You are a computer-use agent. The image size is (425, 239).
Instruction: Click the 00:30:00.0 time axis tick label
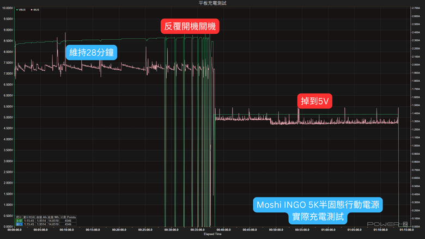171,230
